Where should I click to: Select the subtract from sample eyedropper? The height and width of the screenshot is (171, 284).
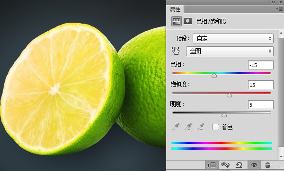201,127
